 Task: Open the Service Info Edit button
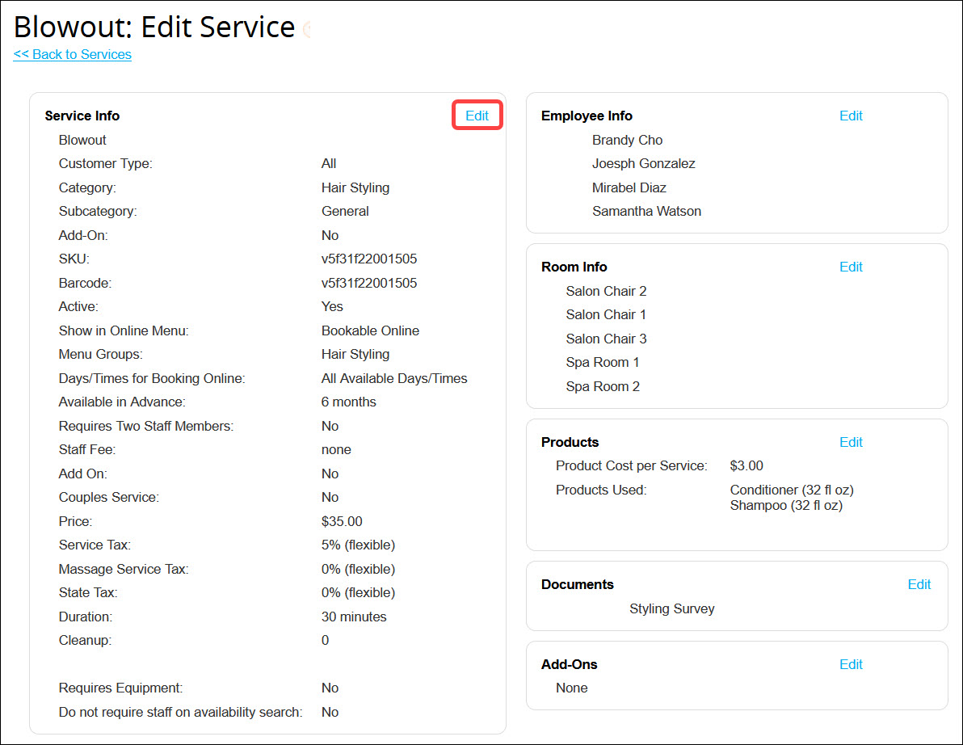coord(477,115)
